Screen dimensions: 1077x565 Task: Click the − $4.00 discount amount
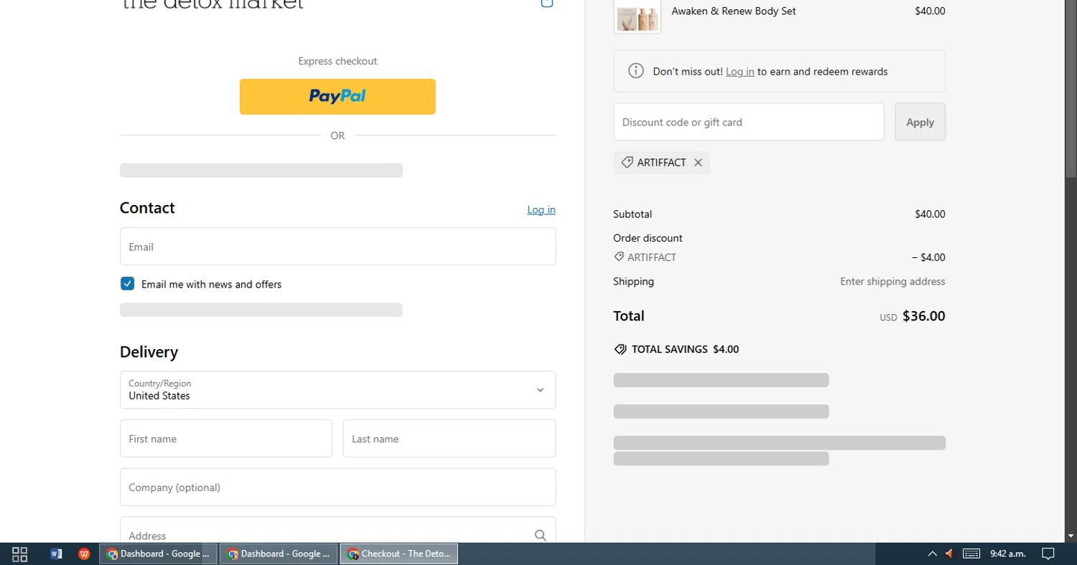[928, 257]
